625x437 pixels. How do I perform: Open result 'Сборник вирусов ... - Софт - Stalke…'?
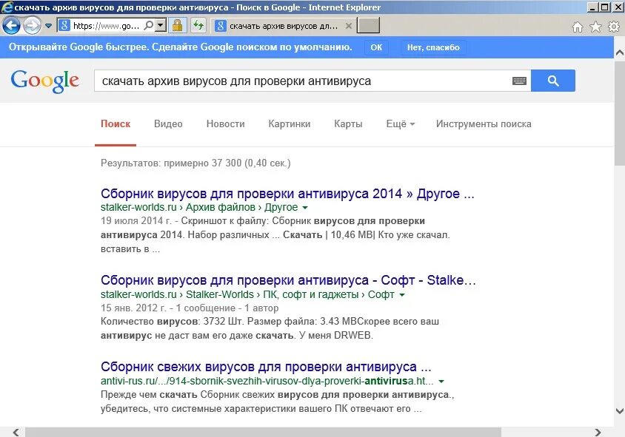(x=288, y=280)
